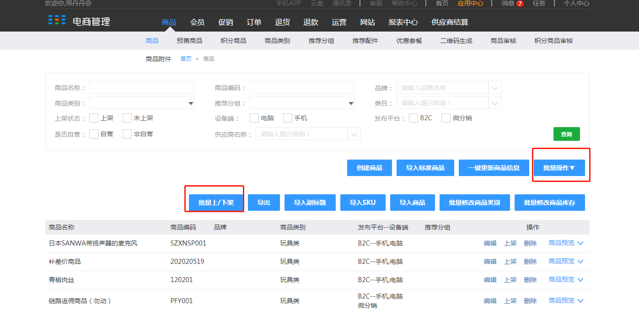Focus the 品牌 name input field
The width and height of the screenshot is (639, 310).
(x=443, y=87)
